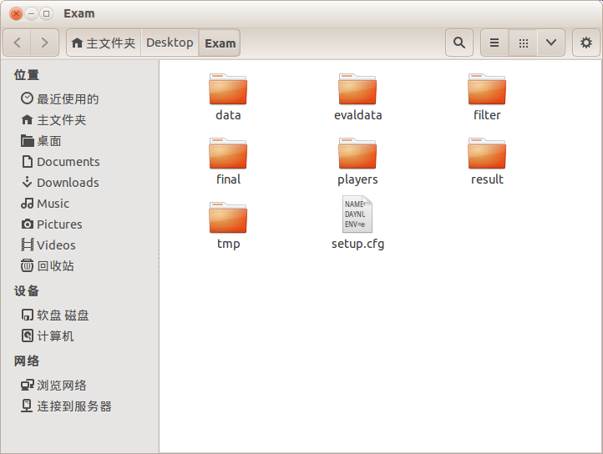Switch to list view
This screenshot has width=603, height=454.
[494, 43]
